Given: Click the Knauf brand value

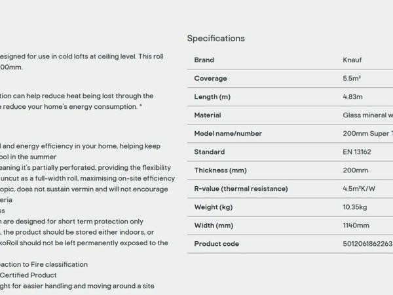Looking at the screenshot, I should click(x=352, y=60).
